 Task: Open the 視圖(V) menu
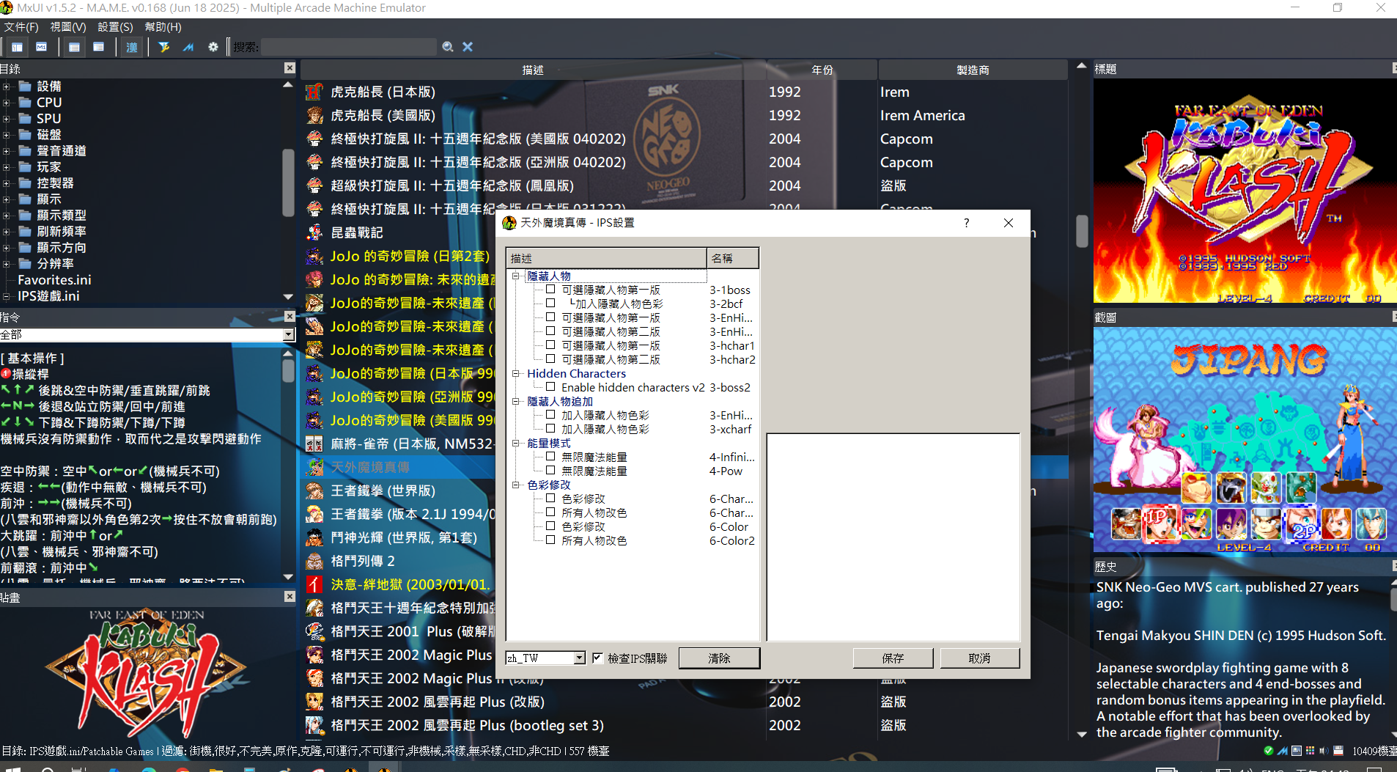(x=68, y=27)
